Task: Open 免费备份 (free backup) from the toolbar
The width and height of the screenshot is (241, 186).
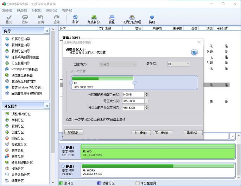Action: 94,19
